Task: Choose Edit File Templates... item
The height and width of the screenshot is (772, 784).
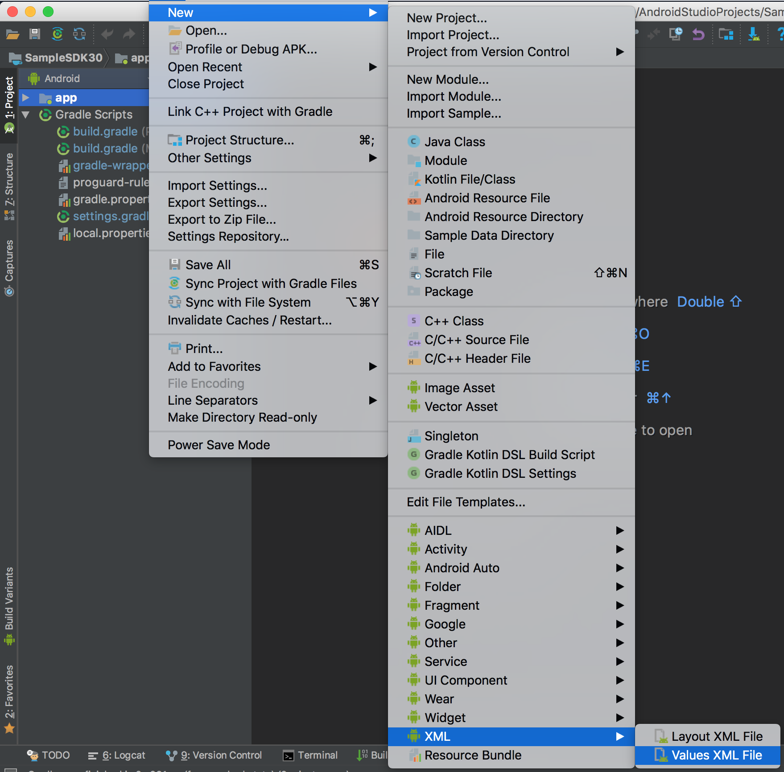Action: pos(512,502)
